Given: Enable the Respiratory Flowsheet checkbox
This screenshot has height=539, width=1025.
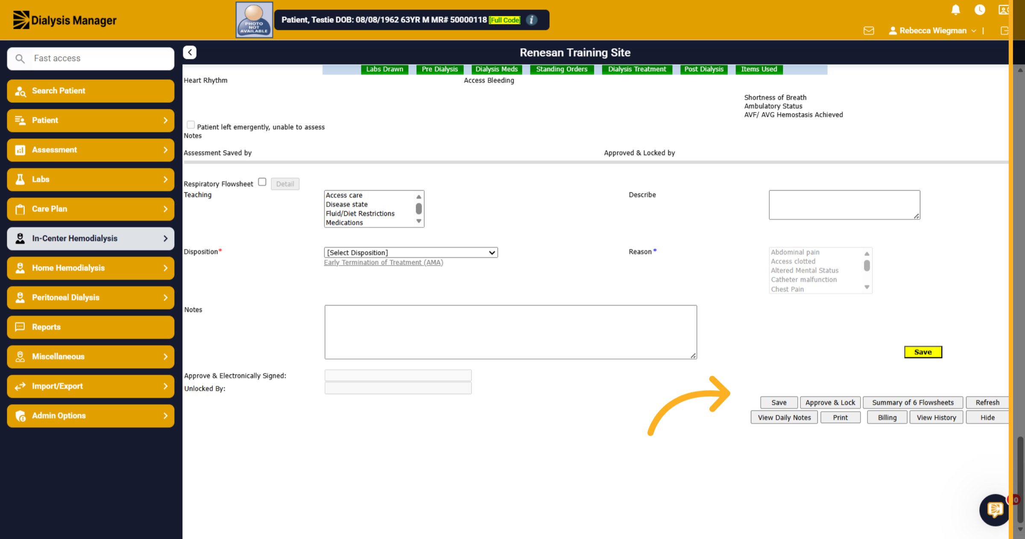Looking at the screenshot, I should pos(262,182).
